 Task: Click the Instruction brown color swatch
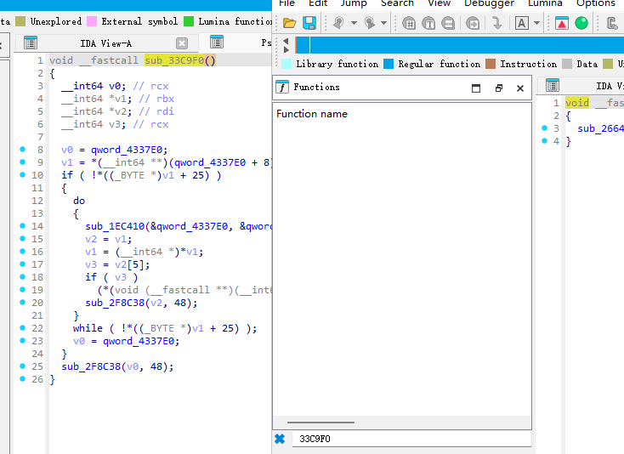point(491,64)
